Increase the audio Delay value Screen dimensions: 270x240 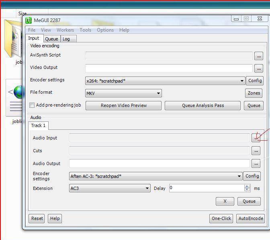247,186
